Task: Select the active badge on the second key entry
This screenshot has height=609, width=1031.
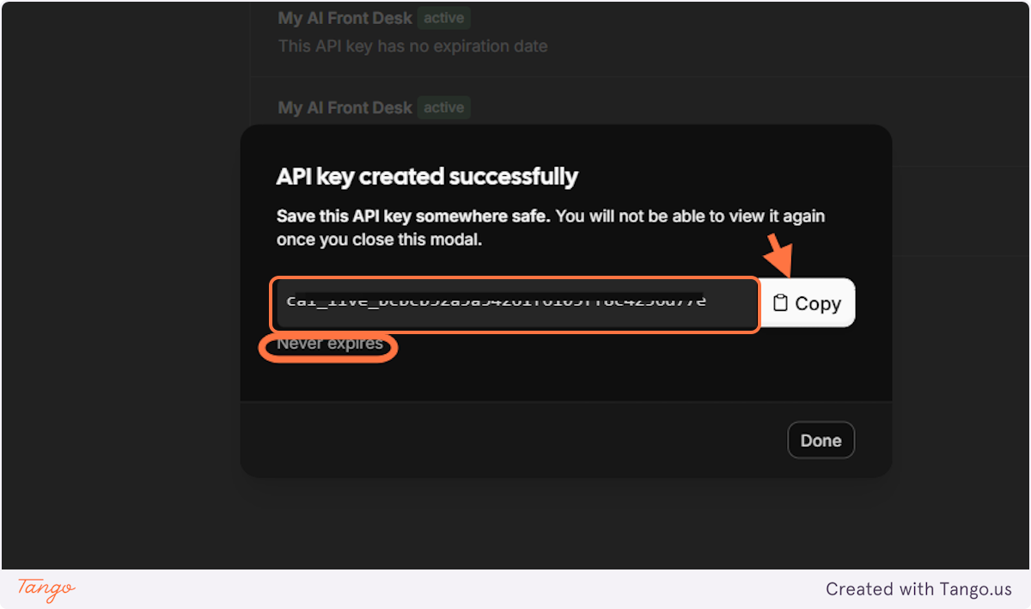Action: [443, 107]
